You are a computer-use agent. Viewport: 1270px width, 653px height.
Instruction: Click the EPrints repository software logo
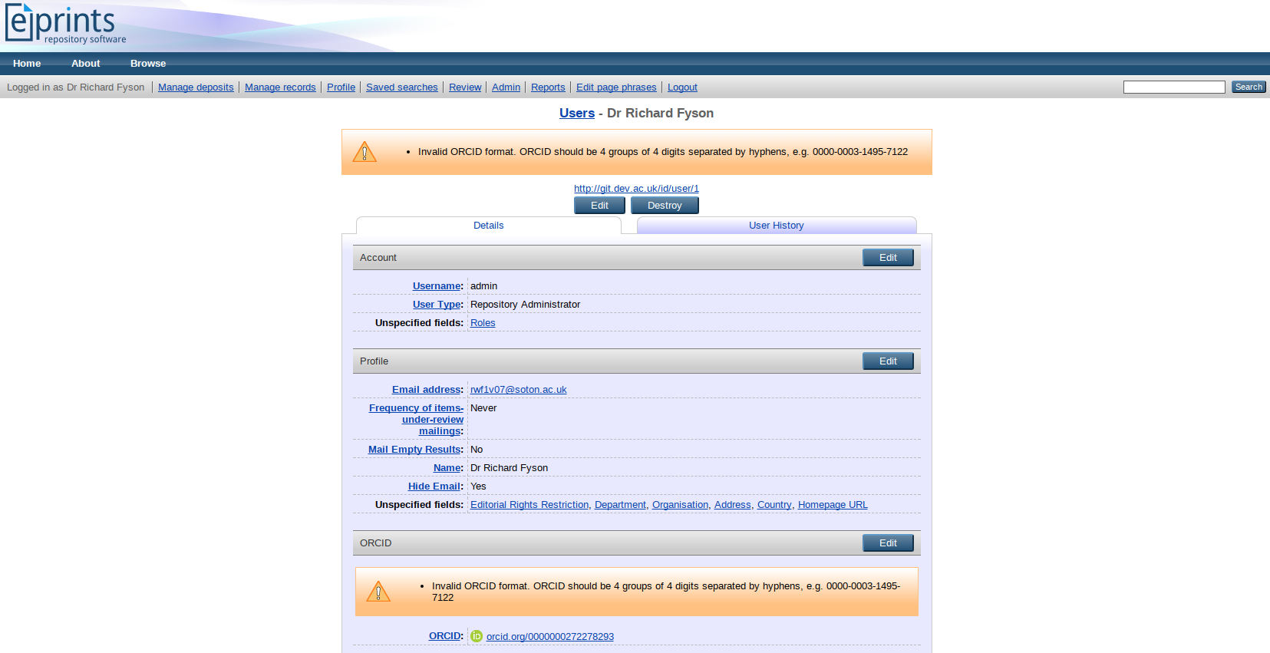[65, 25]
